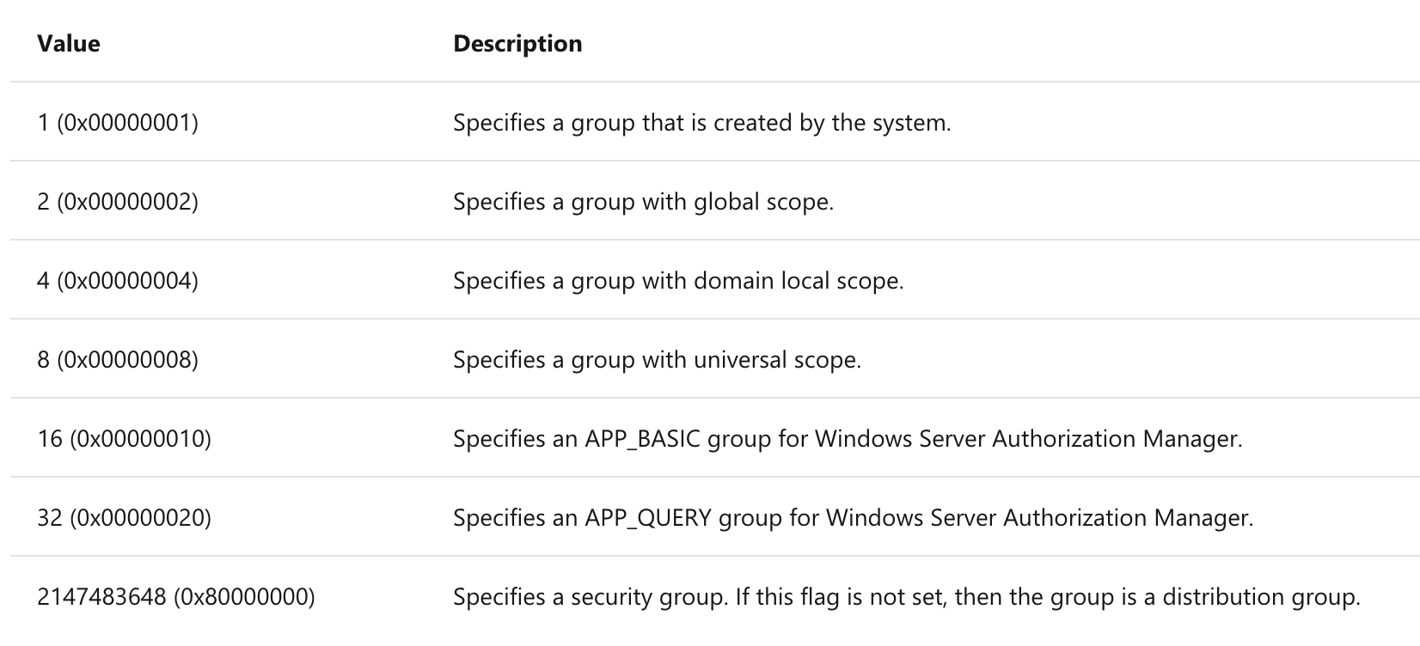Screen dimensions: 1420x646
Task: Click the decimal number 2147483648
Action: point(101,597)
